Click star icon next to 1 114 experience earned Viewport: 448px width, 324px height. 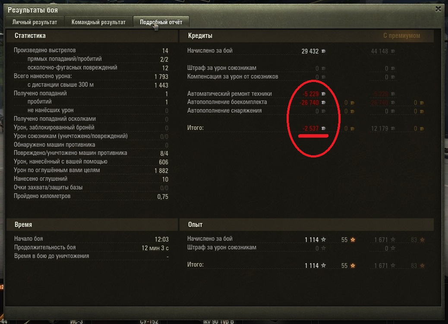click(x=323, y=239)
